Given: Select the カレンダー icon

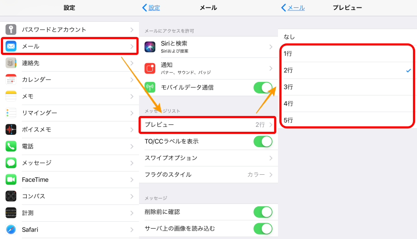Looking at the screenshot, I should pos(11,80).
